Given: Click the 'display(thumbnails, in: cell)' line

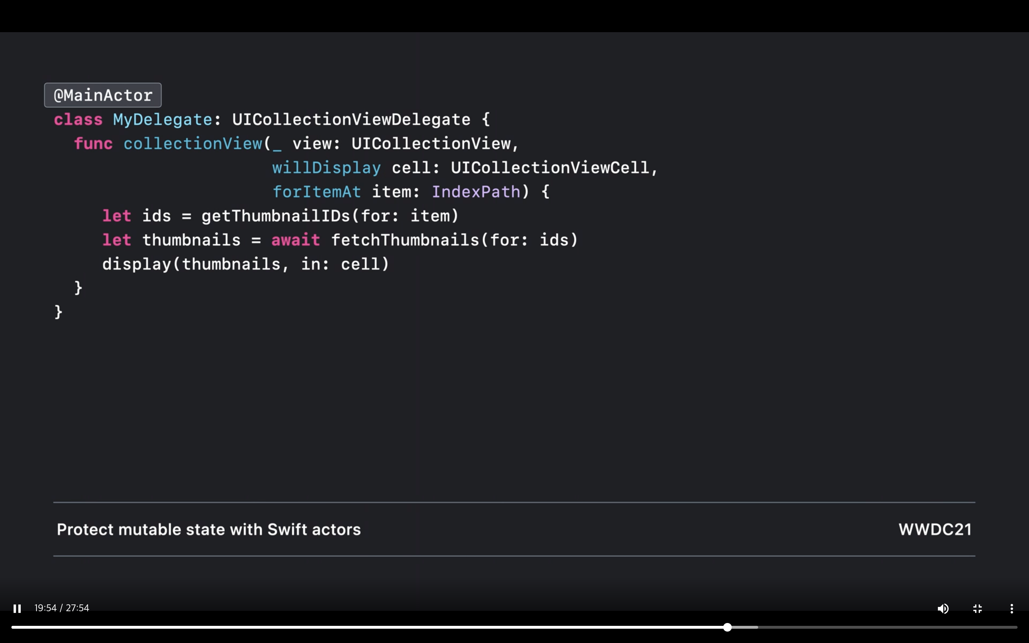Looking at the screenshot, I should tap(245, 264).
